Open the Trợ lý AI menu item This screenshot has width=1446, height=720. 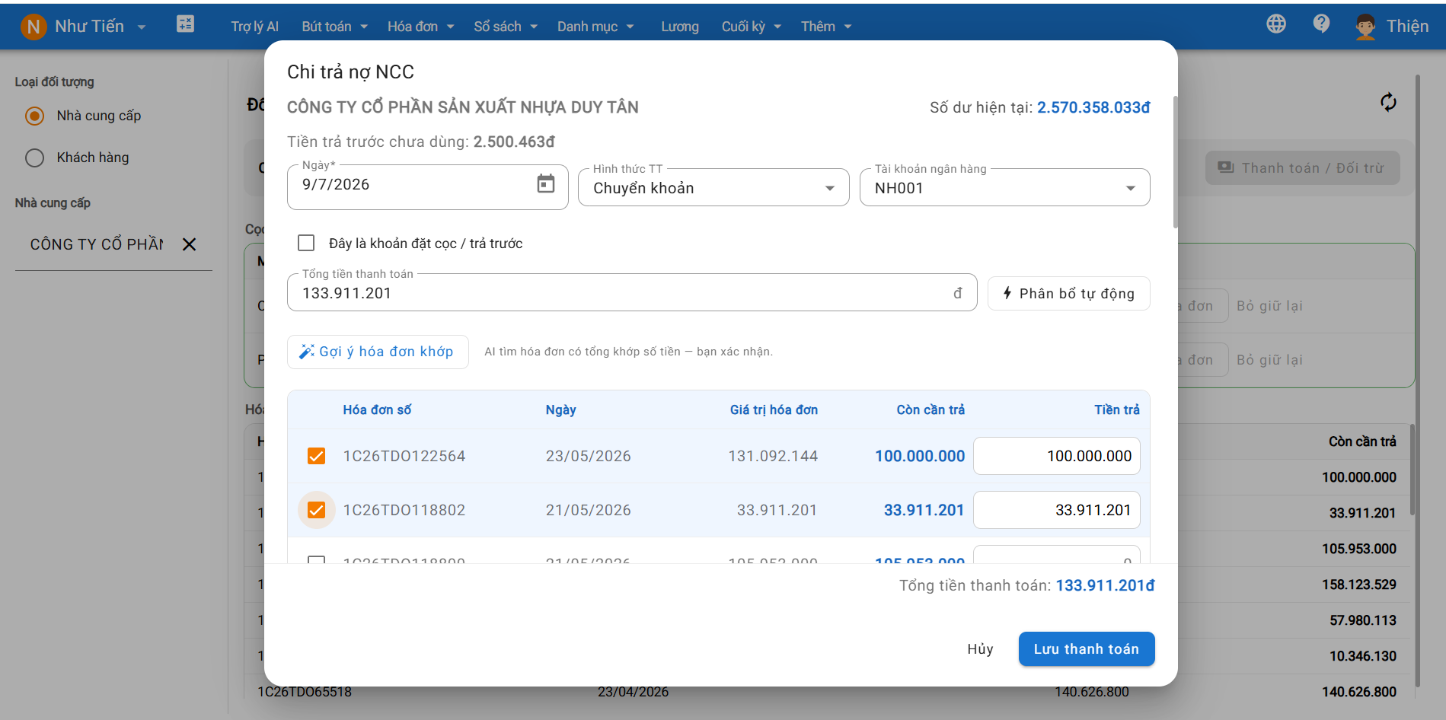[x=254, y=27]
